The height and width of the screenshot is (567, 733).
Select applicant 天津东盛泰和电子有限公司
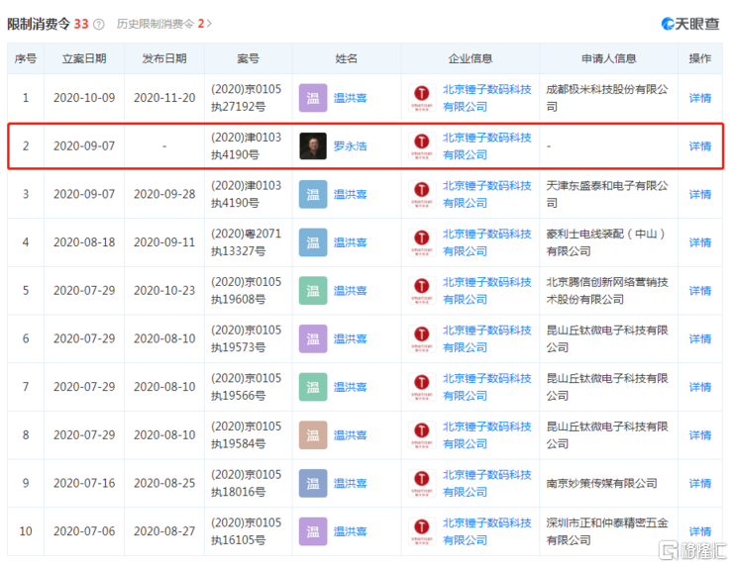pos(607,194)
